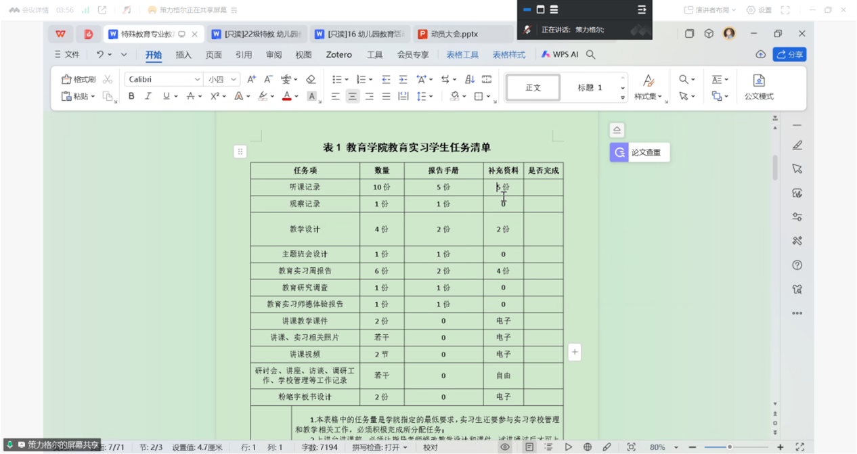Image resolution: width=857 pixels, height=454 pixels.
Task: Click the clear formatting eraser icon
Action: pyautogui.click(x=311, y=79)
